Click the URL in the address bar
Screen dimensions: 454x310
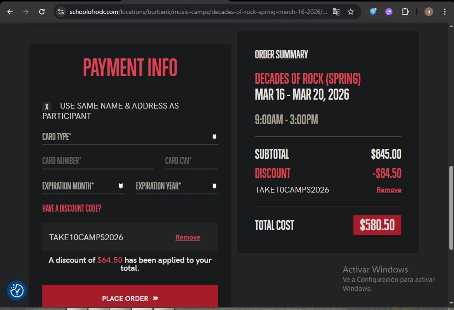pos(198,12)
